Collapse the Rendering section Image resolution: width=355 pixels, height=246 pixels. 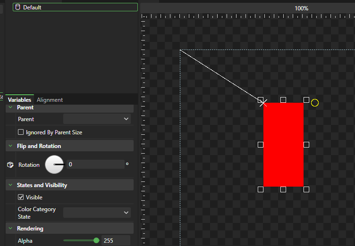(x=10, y=229)
